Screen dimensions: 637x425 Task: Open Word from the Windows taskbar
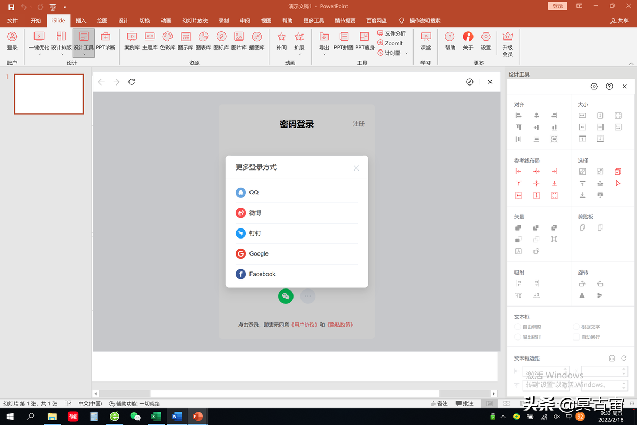(176, 416)
